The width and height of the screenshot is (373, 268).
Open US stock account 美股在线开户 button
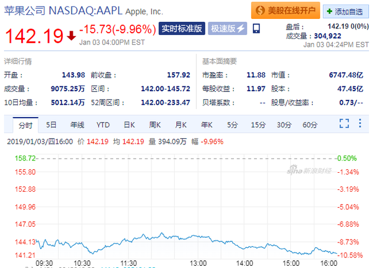285,10
